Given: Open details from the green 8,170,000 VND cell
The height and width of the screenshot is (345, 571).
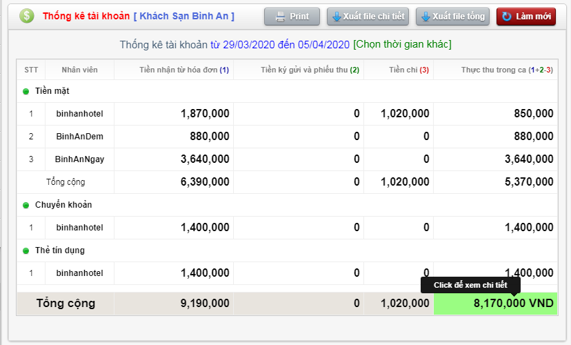Looking at the screenshot, I should click(x=495, y=304).
